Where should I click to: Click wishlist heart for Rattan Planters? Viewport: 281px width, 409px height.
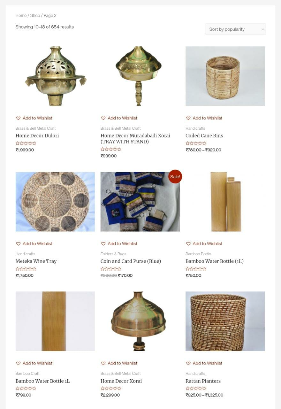[188, 363]
